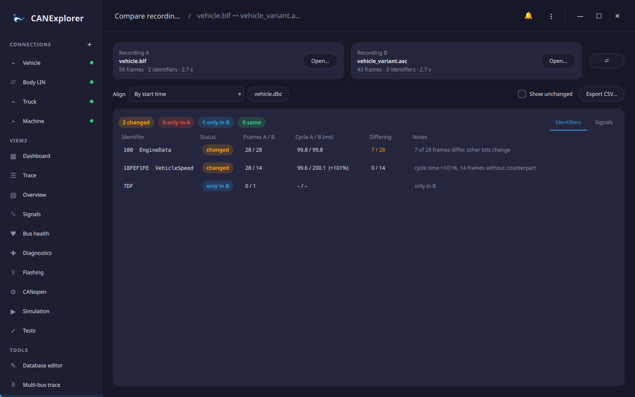
Task: Expand the Align 'By start time' dropdown
Action: click(x=187, y=94)
